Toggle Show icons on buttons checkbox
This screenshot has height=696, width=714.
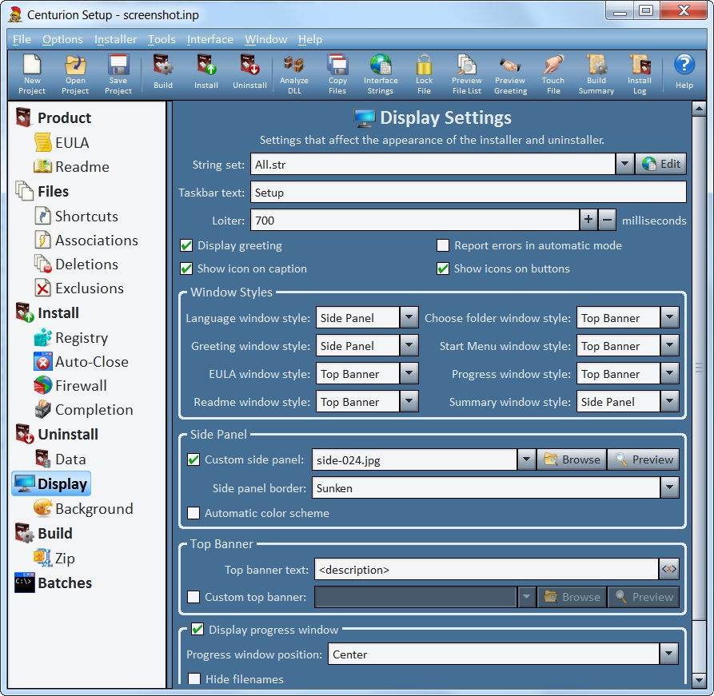(443, 268)
